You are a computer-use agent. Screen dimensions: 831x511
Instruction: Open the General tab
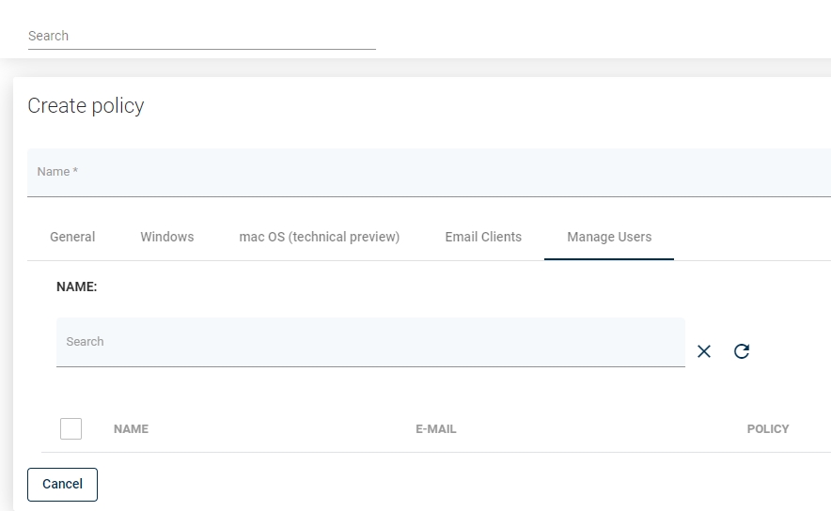coord(72,237)
